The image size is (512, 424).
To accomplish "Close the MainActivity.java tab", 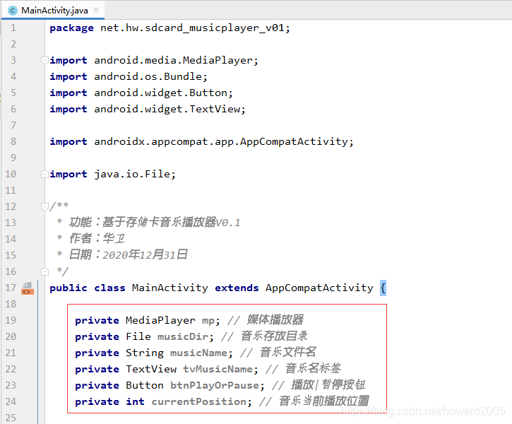I will click(96, 10).
